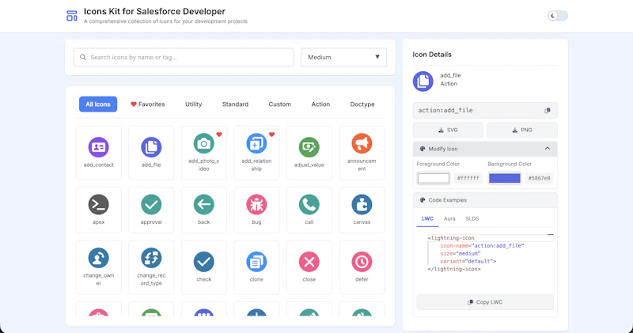The height and width of the screenshot is (333, 633).
Task: Switch to the All Icons tab
Action: pyautogui.click(x=98, y=104)
